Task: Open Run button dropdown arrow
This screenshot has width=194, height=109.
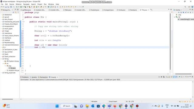Action: coord(23,7)
